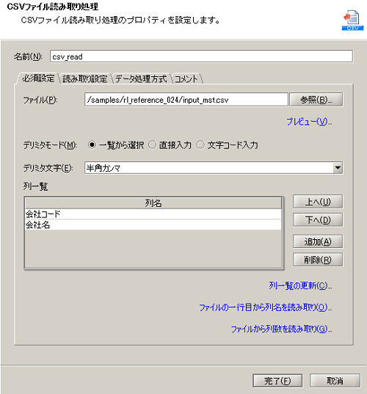Click the 列一覧の更新(C) link
The width and height of the screenshot is (367, 394).
tap(300, 285)
